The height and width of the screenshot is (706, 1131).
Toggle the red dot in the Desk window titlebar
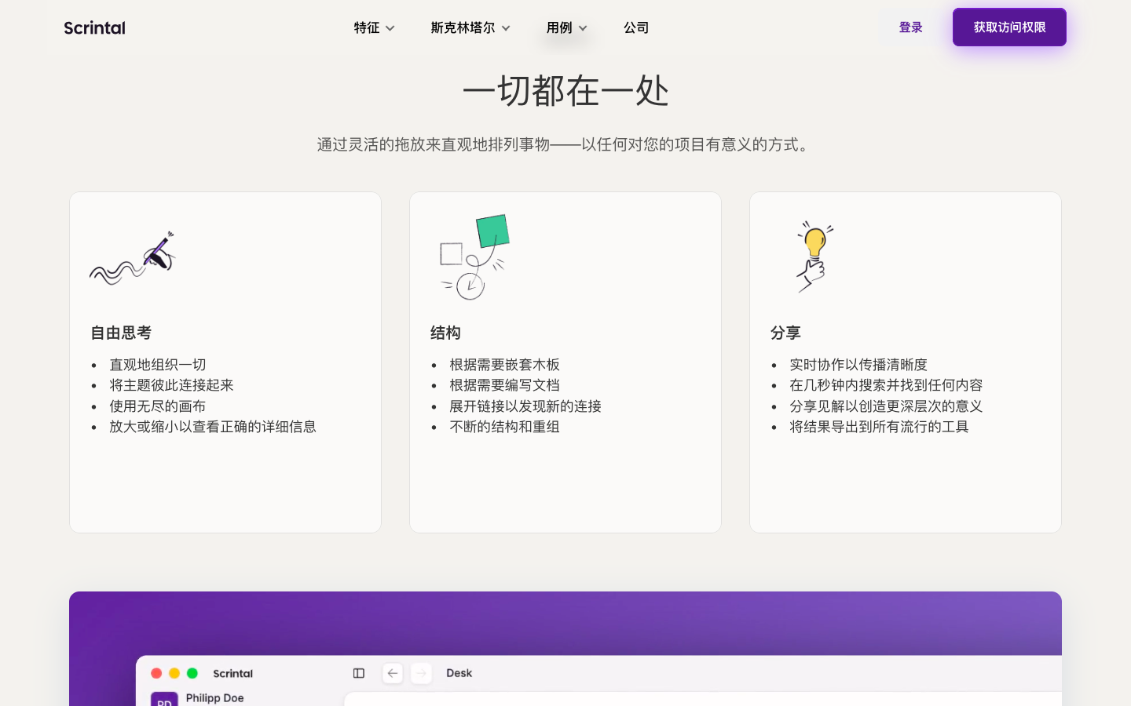[x=156, y=673]
